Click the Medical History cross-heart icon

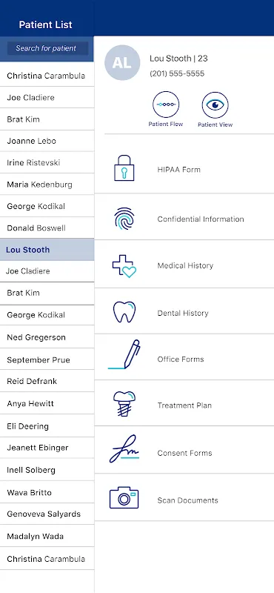click(x=124, y=266)
